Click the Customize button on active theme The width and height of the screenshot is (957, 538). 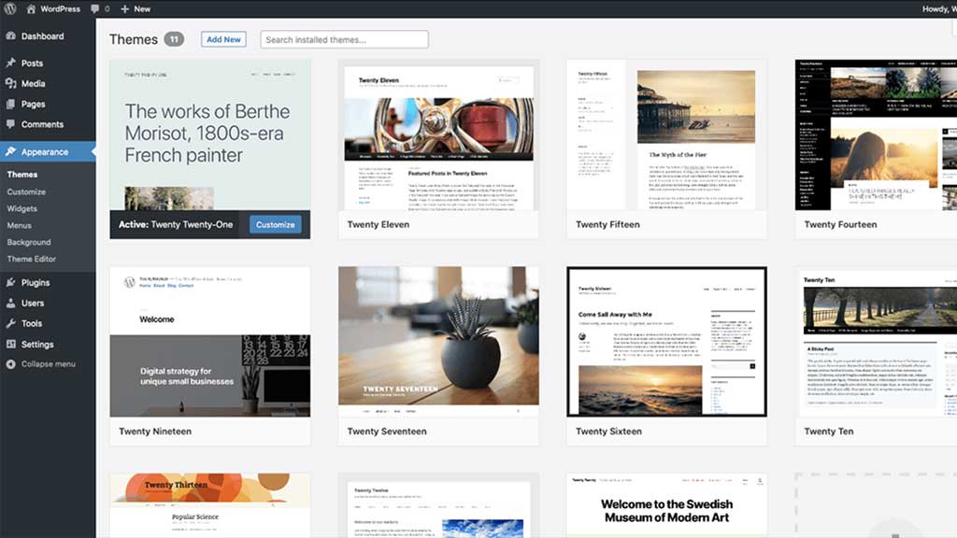click(x=276, y=224)
